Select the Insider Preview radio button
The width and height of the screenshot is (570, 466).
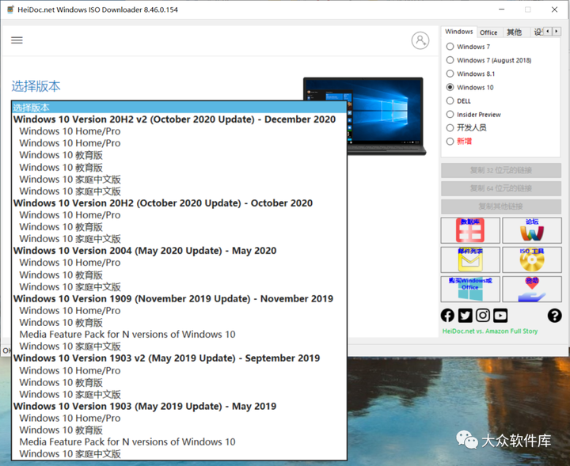473,115
